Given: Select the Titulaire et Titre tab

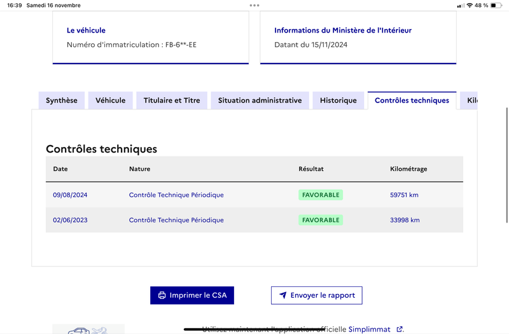Looking at the screenshot, I should pyautogui.click(x=172, y=101).
